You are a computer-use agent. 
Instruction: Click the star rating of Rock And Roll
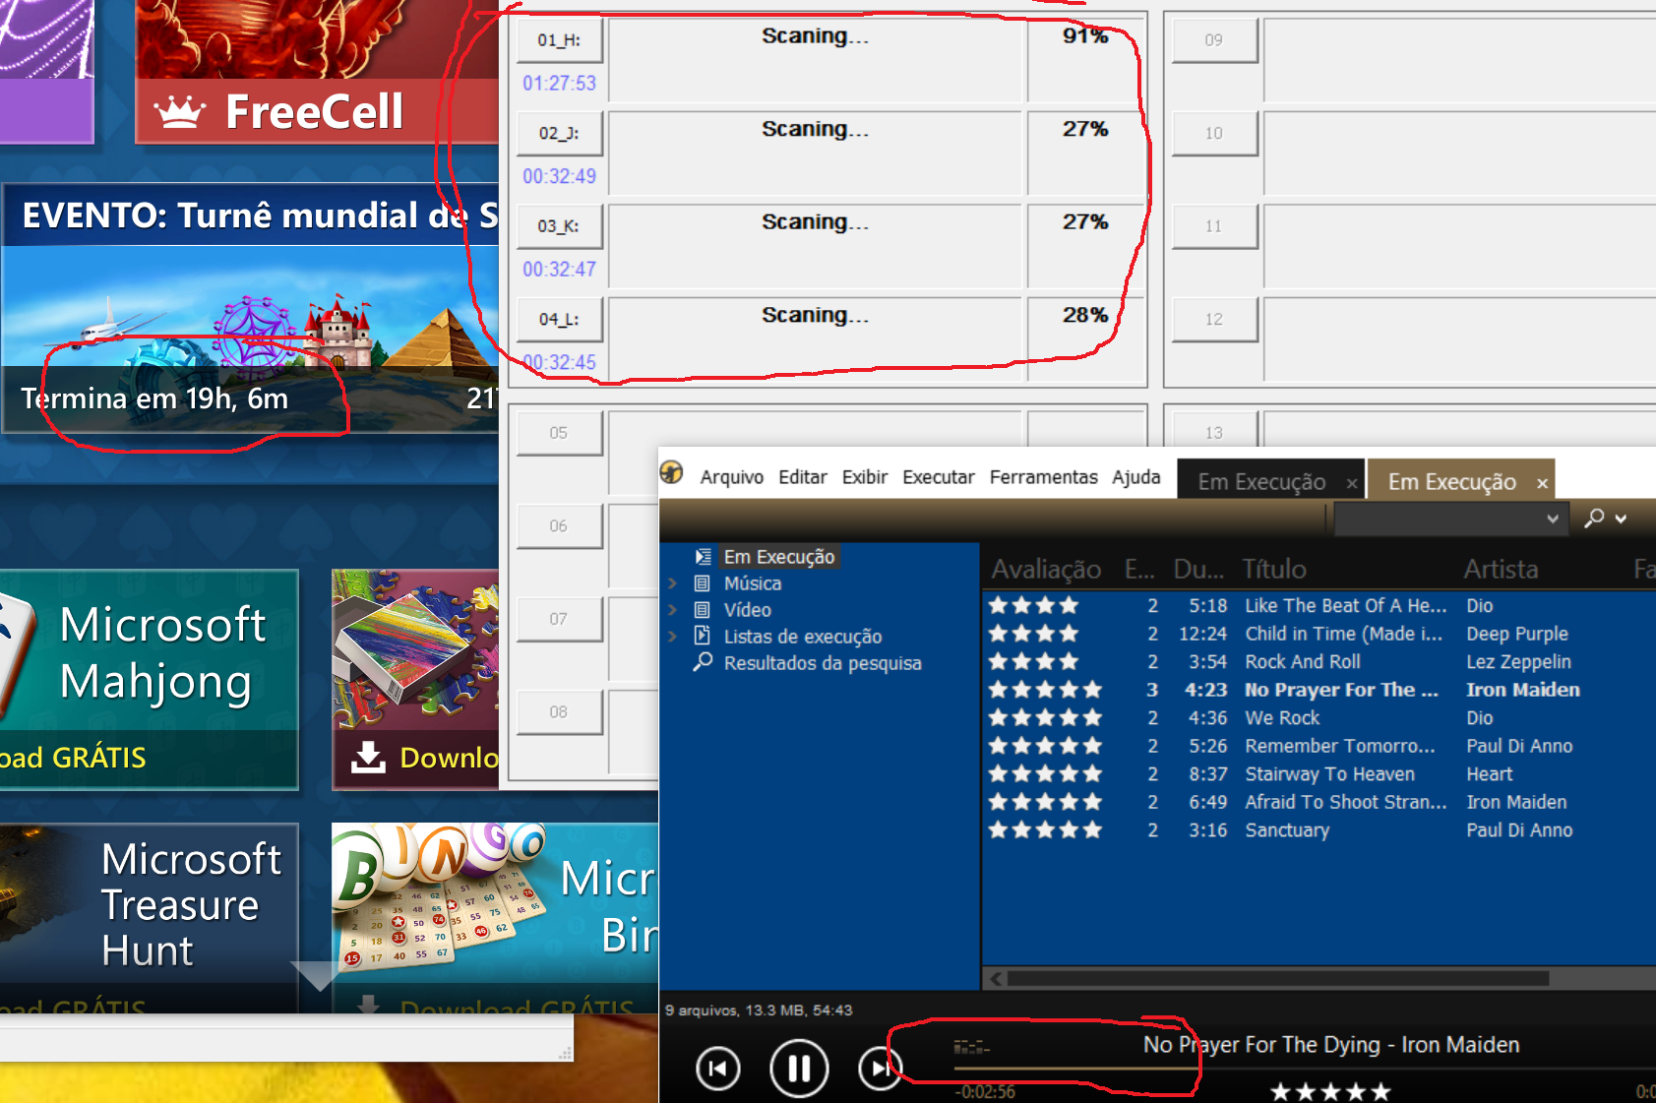point(1033,662)
